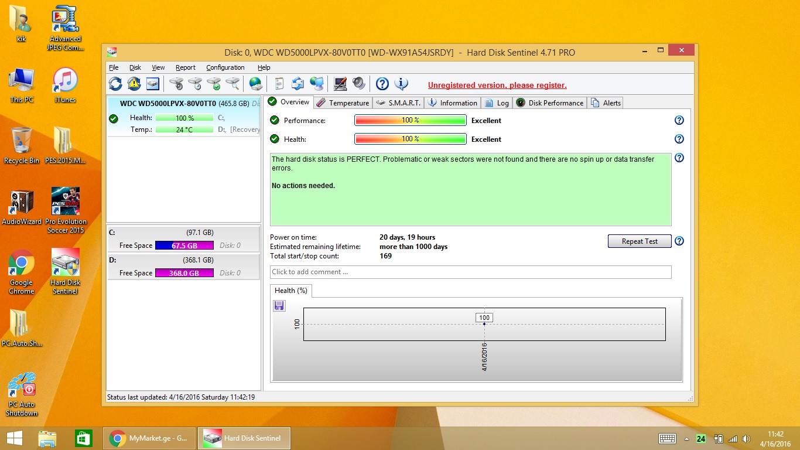Click the speaker sound toolbar icon
The width and height of the screenshot is (800, 450).
(358, 84)
